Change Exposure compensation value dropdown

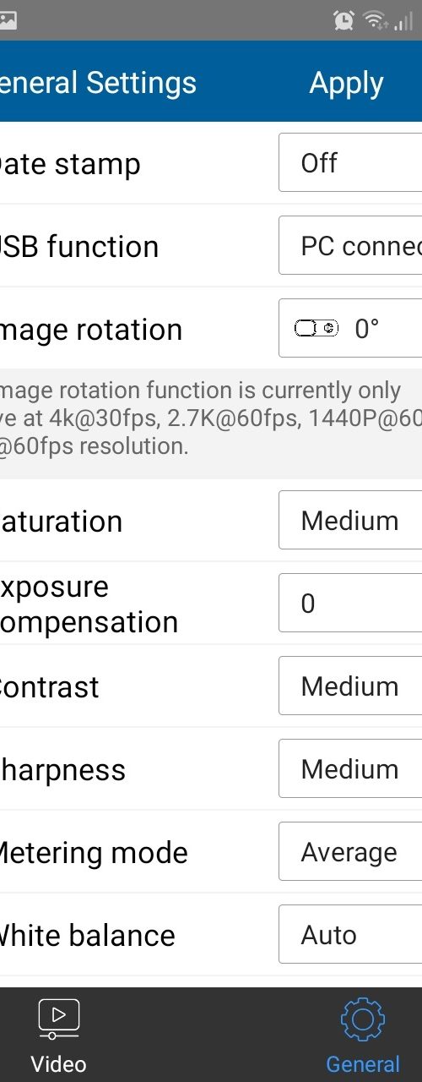[x=350, y=603]
